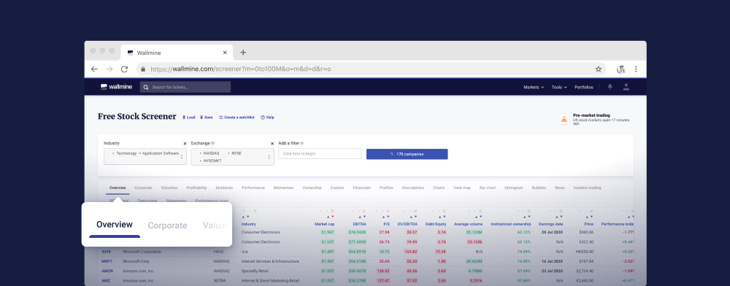Open the Bubbles tab

coord(539,188)
